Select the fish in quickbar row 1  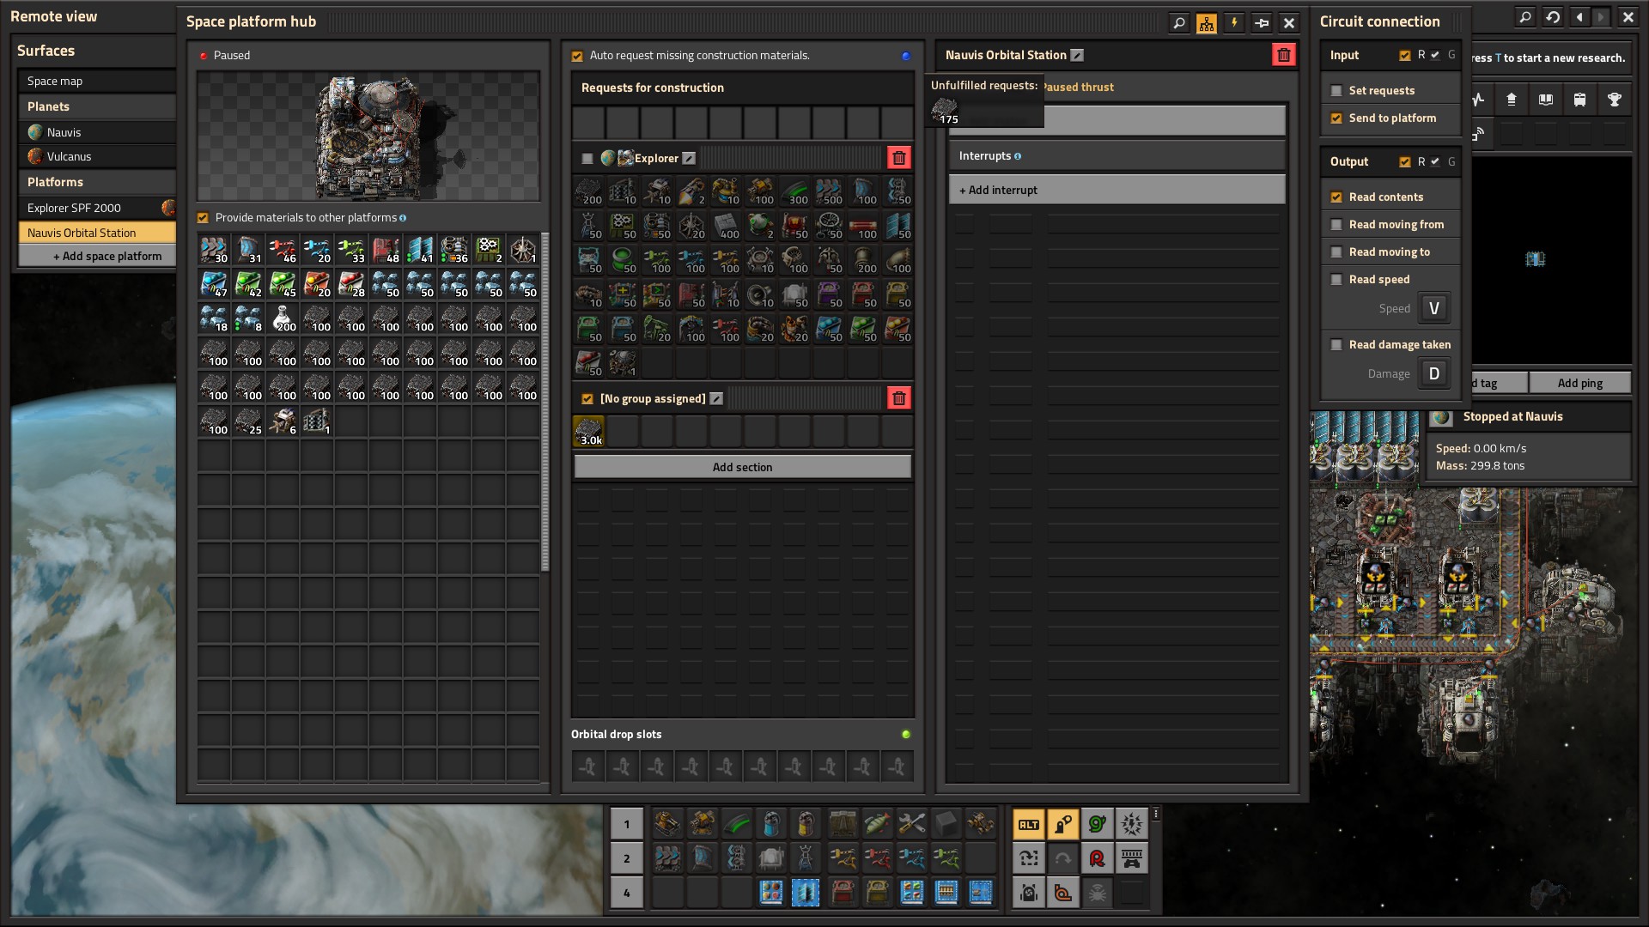click(x=876, y=824)
